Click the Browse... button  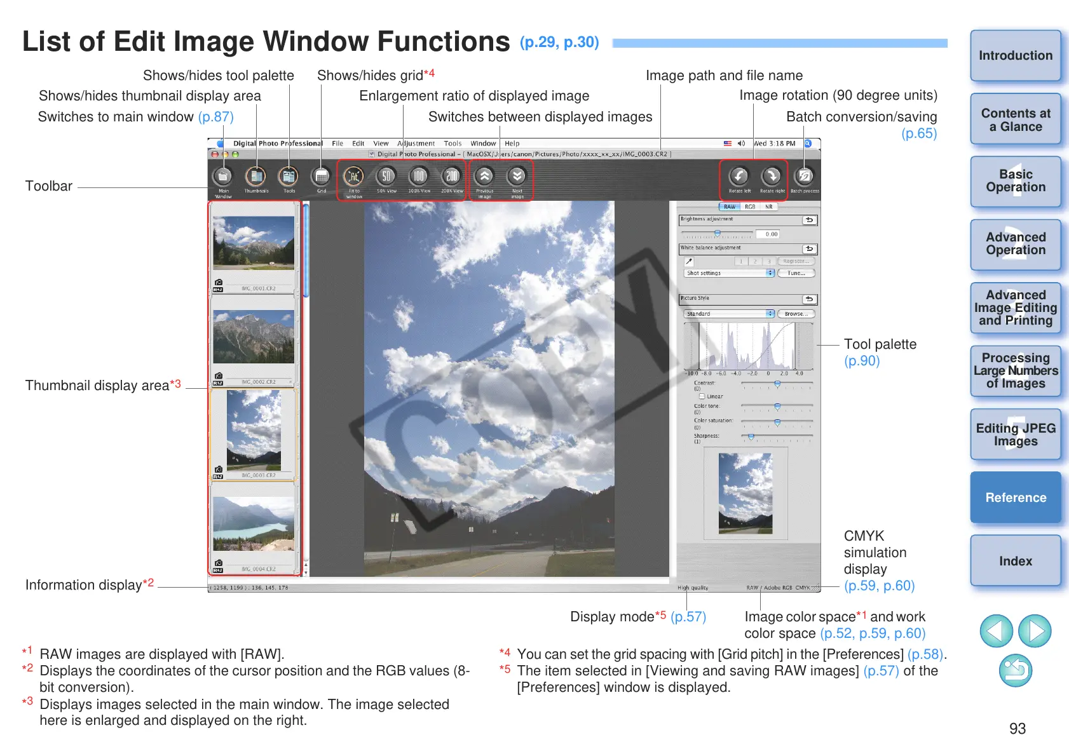[x=796, y=314]
